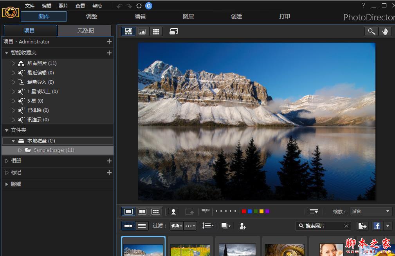The image size is (395, 256).
Task: Switch browser to thumbnail strip view
Action: click(128, 226)
